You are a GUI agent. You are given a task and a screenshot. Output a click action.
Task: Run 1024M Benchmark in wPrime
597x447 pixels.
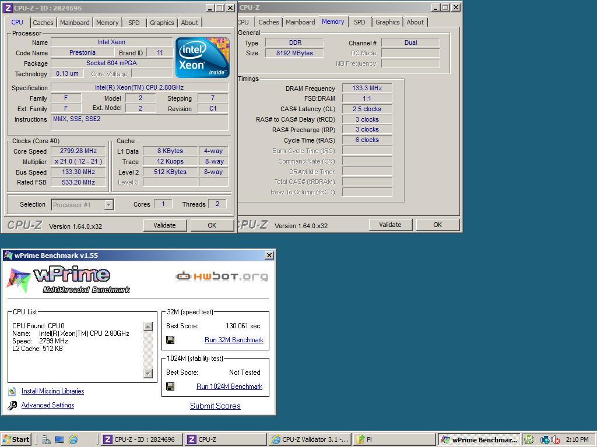[x=229, y=386]
